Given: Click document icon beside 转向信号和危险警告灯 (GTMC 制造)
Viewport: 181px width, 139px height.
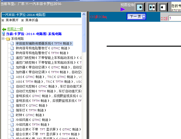Looking at the screenshot, I should click(12, 48).
